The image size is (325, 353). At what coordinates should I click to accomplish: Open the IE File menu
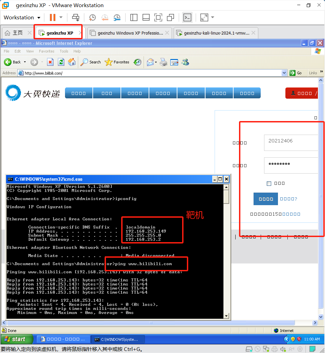(6, 51)
